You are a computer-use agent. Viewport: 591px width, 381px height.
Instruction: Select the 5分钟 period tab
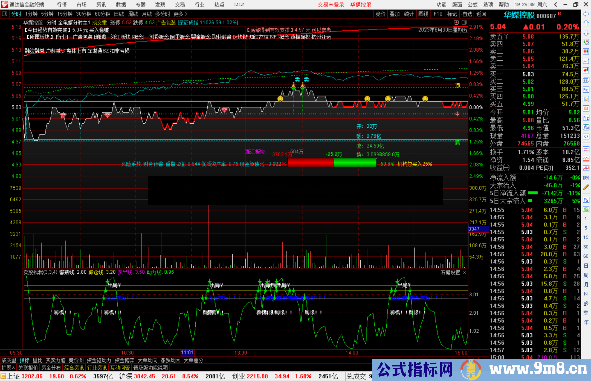tap(47, 14)
